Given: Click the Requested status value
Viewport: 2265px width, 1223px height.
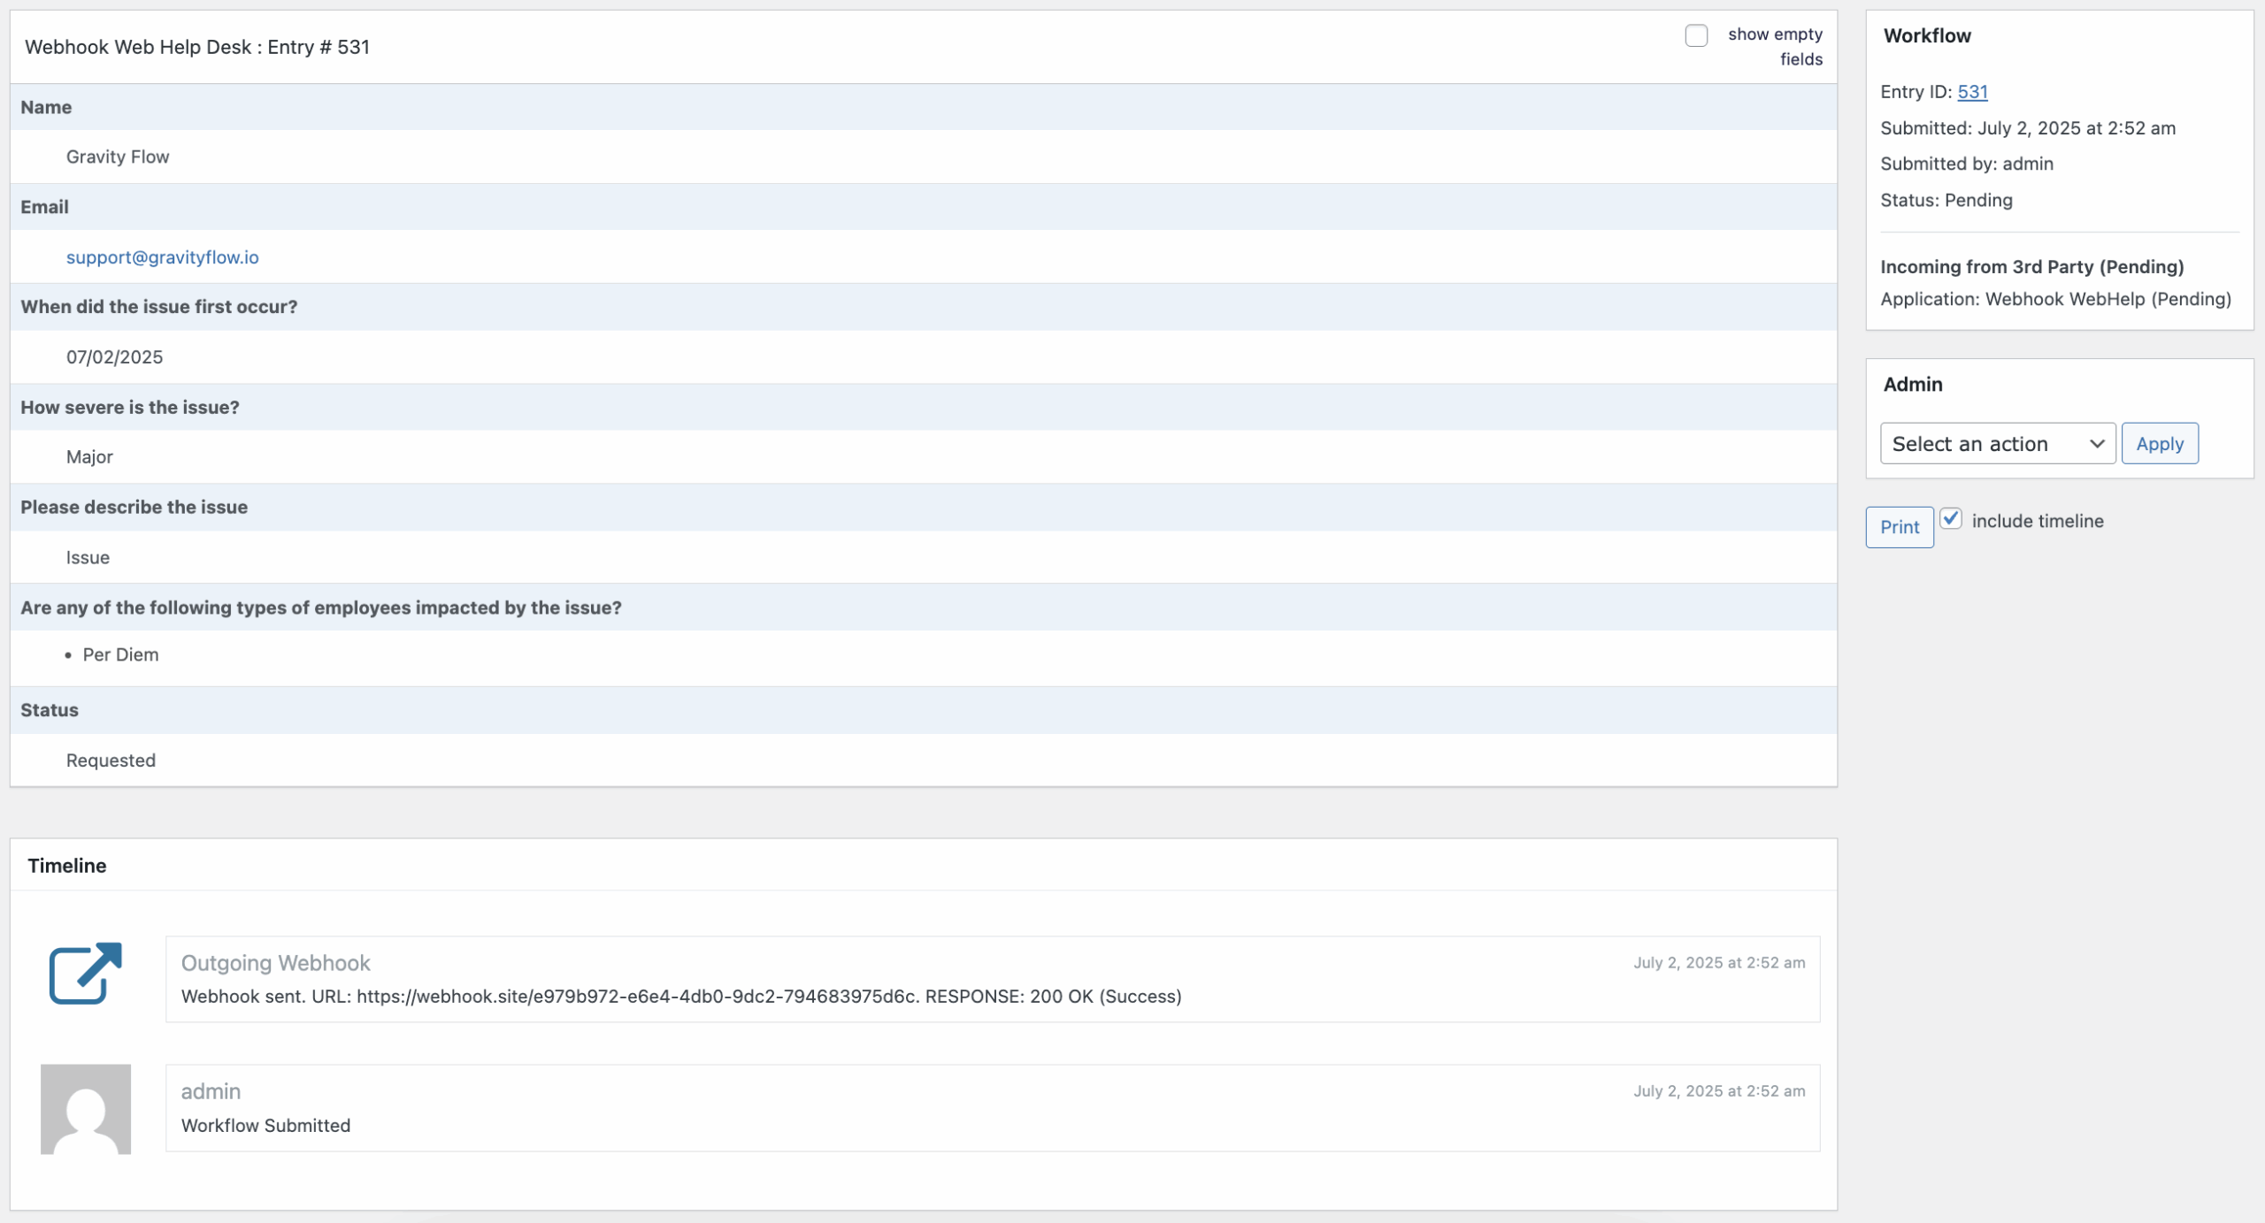Looking at the screenshot, I should click(x=111, y=761).
